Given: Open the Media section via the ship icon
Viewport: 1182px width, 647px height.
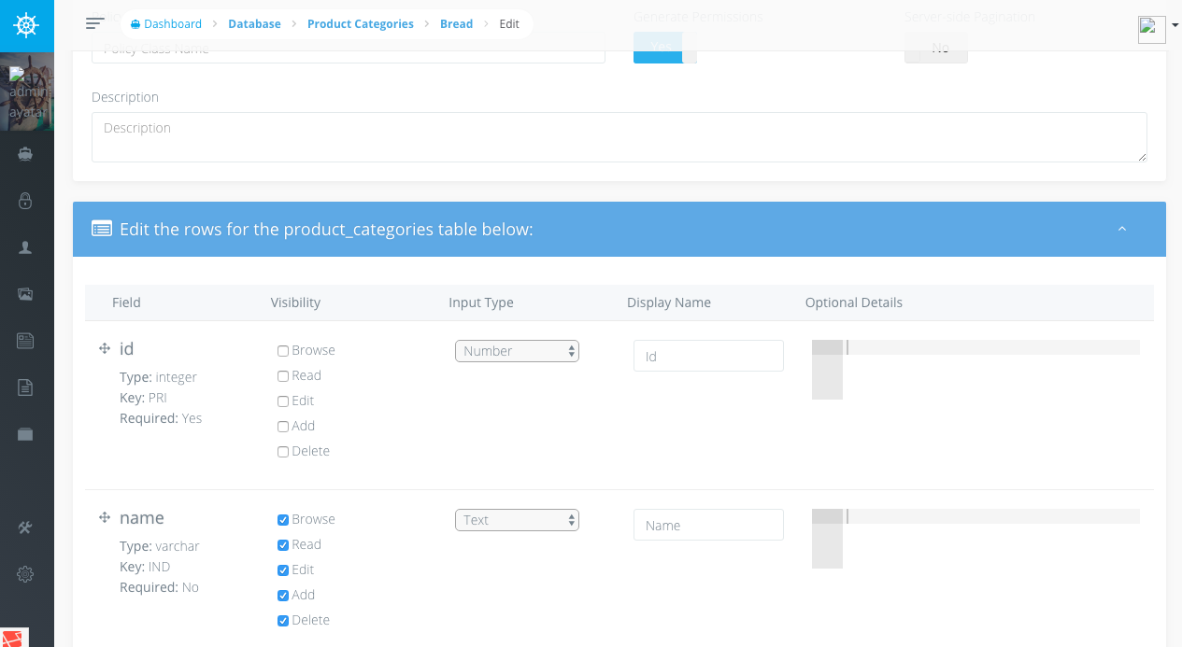Looking at the screenshot, I should [x=27, y=153].
